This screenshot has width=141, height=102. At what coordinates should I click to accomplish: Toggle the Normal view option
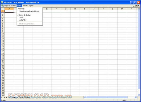point(30,9)
